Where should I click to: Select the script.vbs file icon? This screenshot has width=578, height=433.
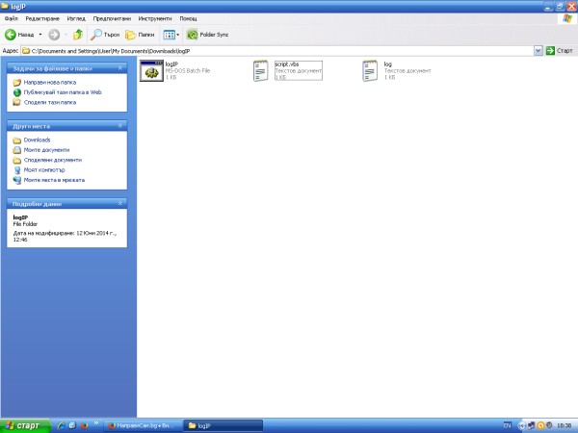pos(261,70)
